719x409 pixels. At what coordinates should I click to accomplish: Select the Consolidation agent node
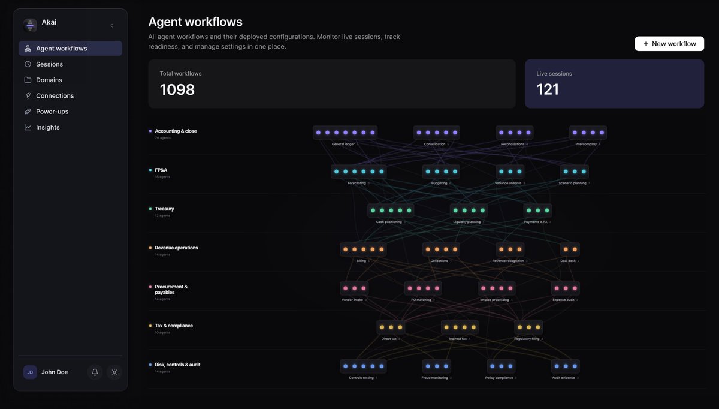click(437, 133)
